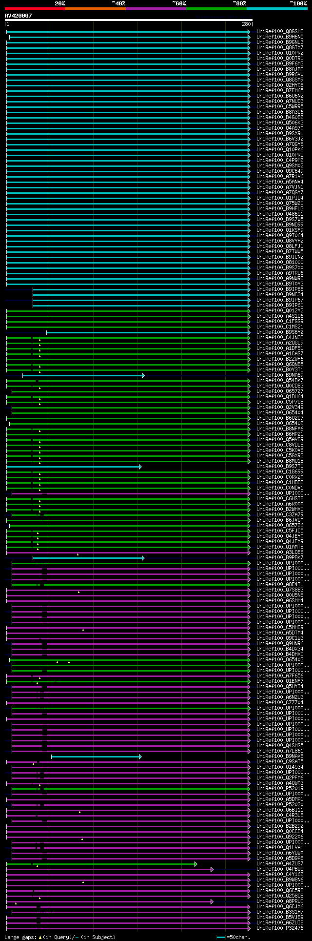The width and height of the screenshot is (312, 941).
Task: Click the AV420007 query name
Action: 18,16
